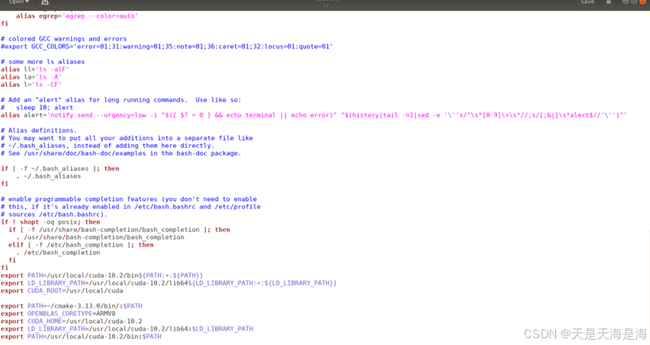The height and width of the screenshot is (345, 650).
Task: Open the file chooser with the Open button
Action: tap(19, 2)
